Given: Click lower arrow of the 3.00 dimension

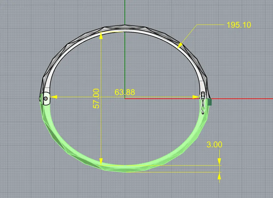Looking at the screenshot, I should pyautogui.click(x=219, y=176).
